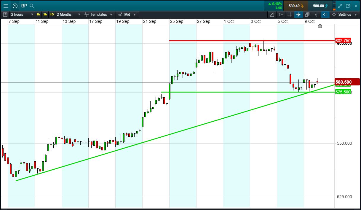361x210 pixels.
Task: Search for an instrument next to BP
Action: [32, 6]
